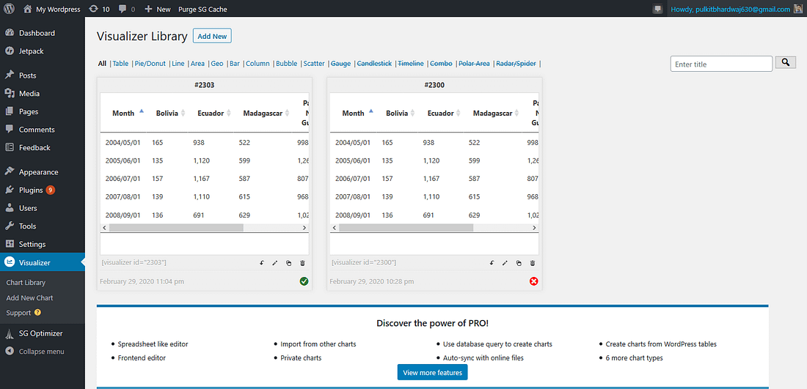The height and width of the screenshot is (389, 807).
Task: Sort chart 2300 by the Month column
Action: pos(354,113)
